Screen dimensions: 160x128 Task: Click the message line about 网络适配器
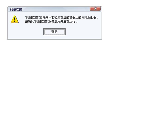61,17
